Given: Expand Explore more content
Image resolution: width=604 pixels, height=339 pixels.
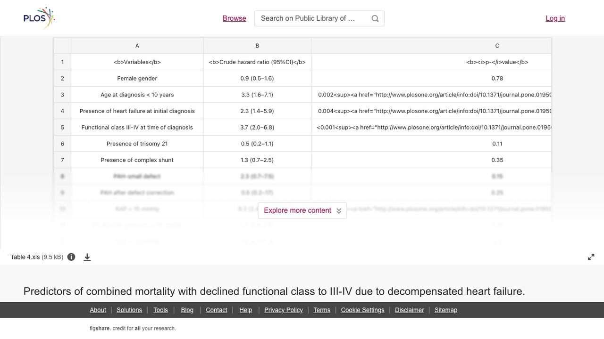Looking at the screenshot, I should [x=302, y=210].
